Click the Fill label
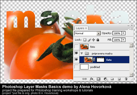 110,40
